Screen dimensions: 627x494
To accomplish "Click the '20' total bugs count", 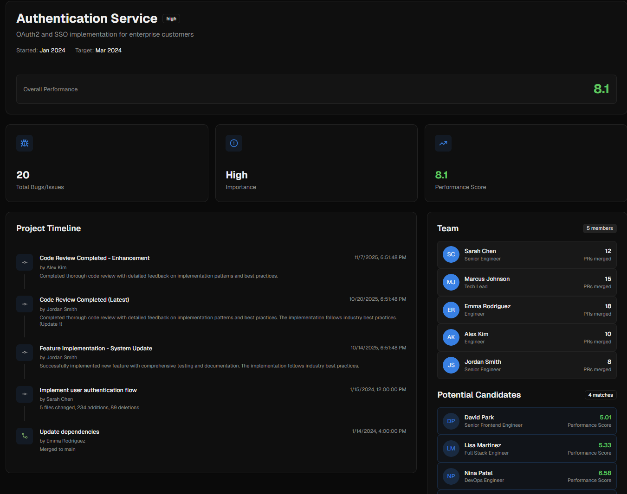I will [x=23, y=175].
